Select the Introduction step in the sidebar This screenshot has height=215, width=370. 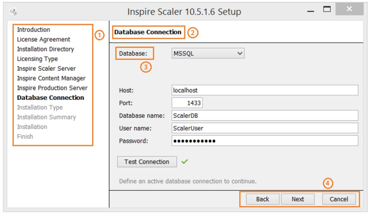pyautogui.click(x=33, y=30)
